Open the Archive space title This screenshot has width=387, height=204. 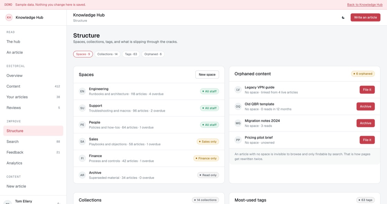pyautogui.click(x=95, y=173)
